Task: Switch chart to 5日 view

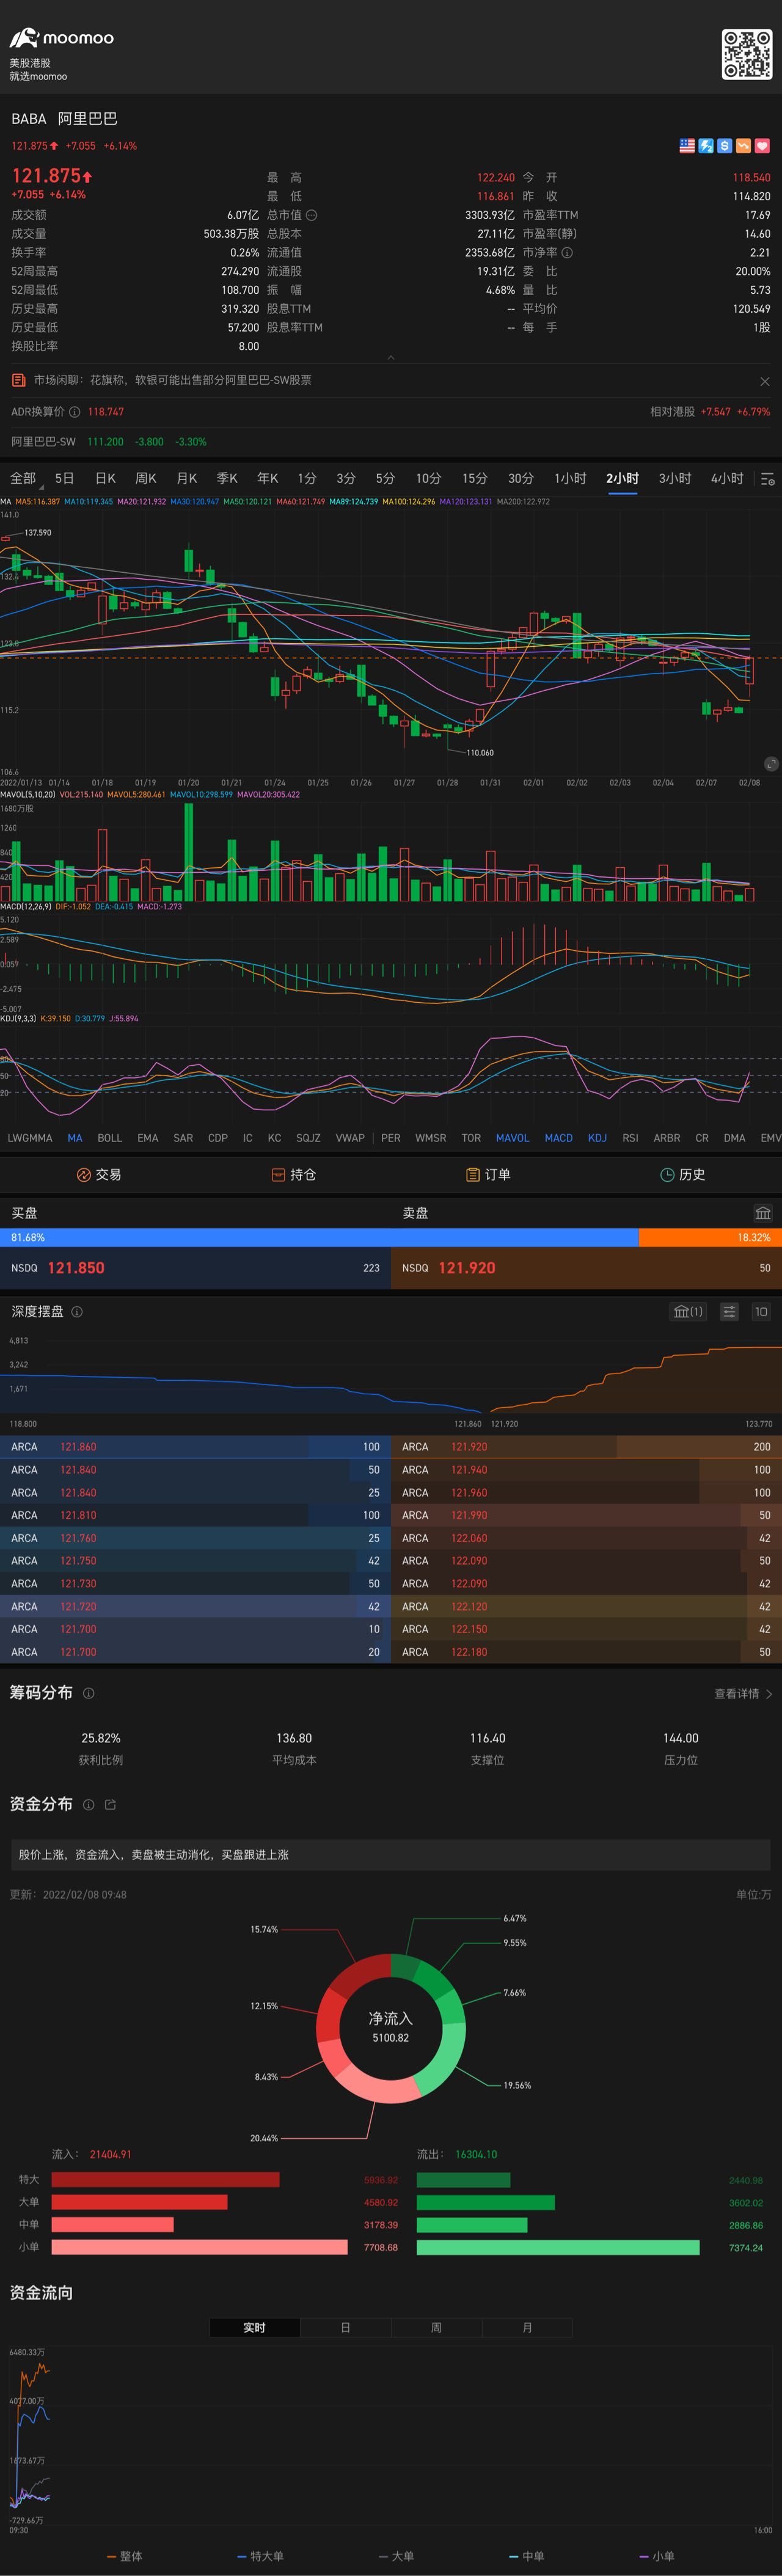Action: coord(65,478)
